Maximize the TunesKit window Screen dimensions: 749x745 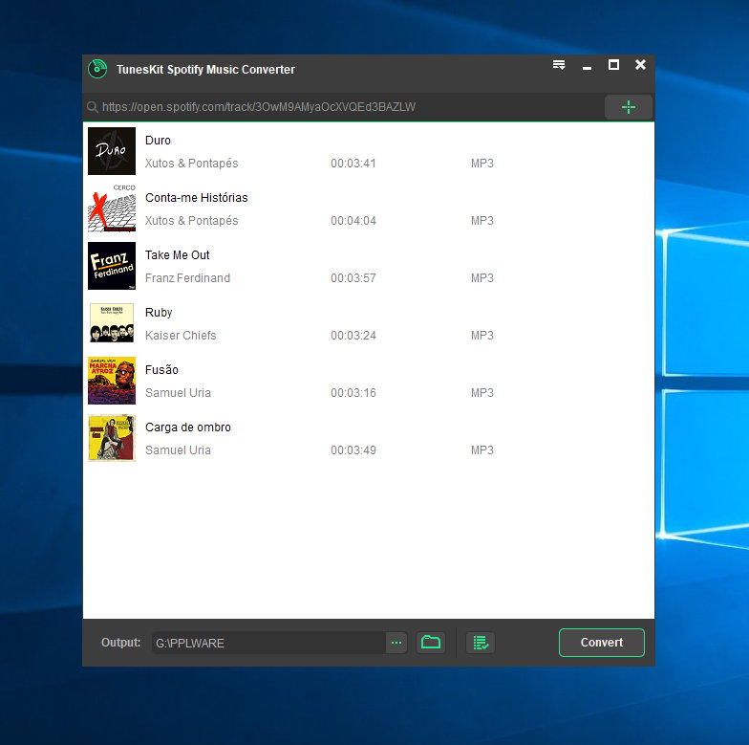(613, 65)
